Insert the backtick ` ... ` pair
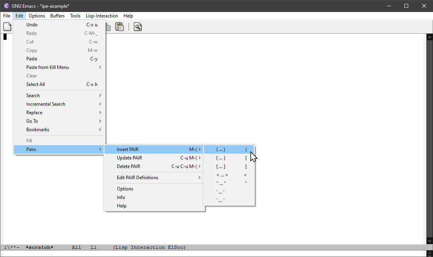433x257 pixels. (x=229, y=200)
